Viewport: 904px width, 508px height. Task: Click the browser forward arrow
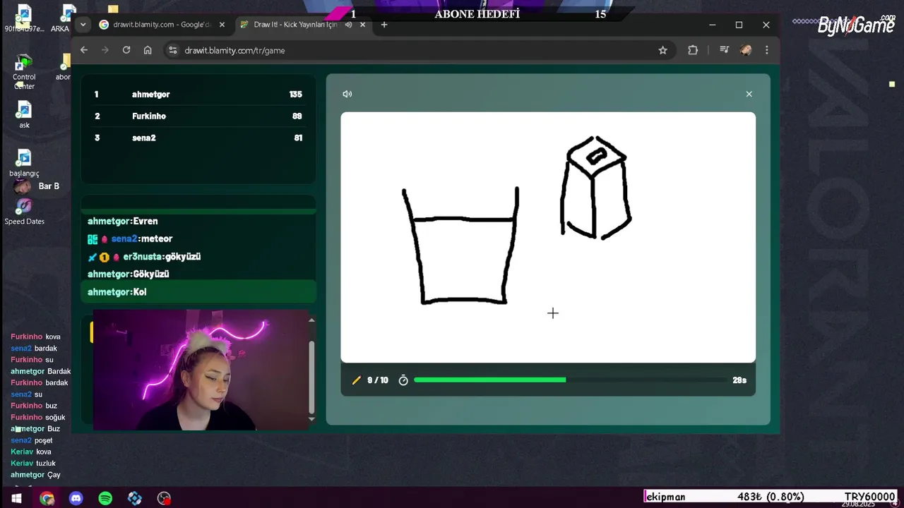click(x=105, y=50)
